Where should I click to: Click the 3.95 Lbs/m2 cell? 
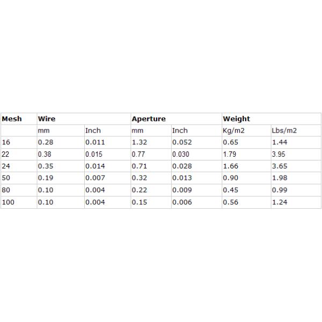coord(280,155)
